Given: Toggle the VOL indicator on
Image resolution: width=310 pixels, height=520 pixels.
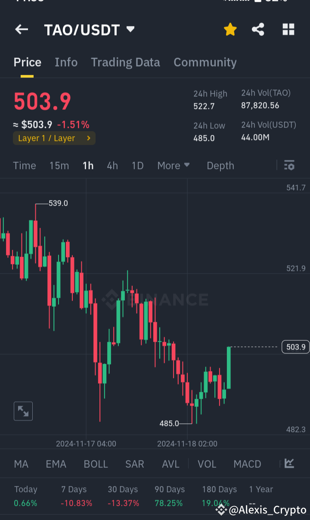Looking at the screenshot, I should (x=207, y=463).
